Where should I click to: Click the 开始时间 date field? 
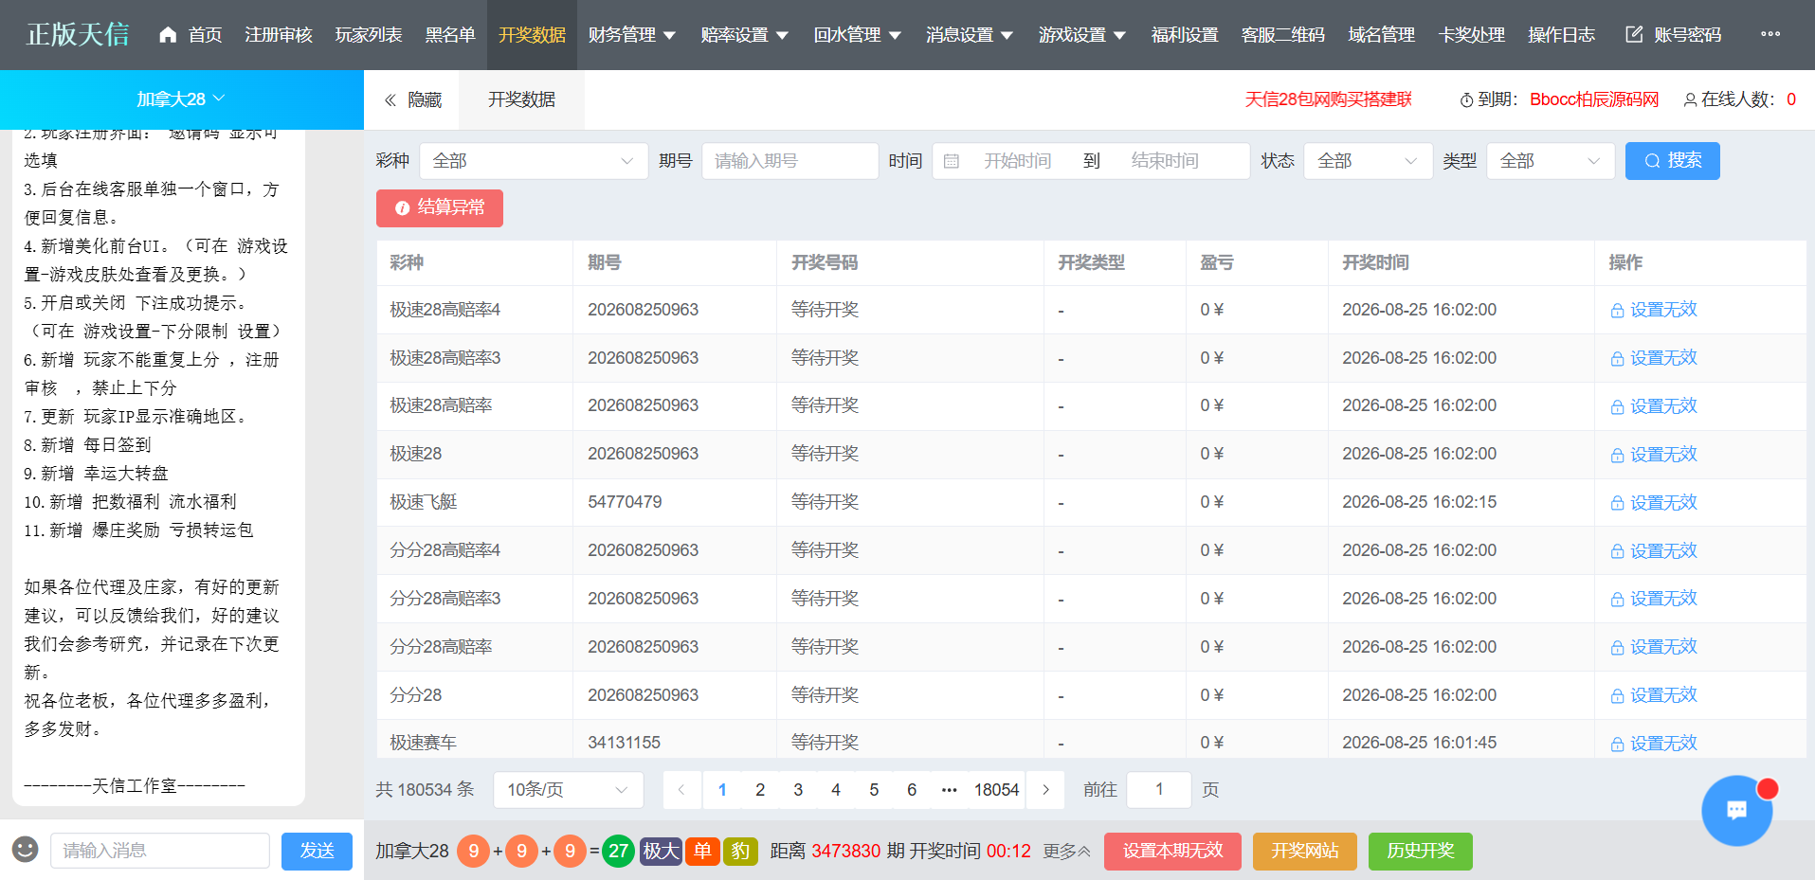pos(1018,161)
